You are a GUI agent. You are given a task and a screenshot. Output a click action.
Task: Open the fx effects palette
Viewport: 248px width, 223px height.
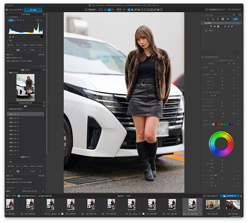coord(228,19)
